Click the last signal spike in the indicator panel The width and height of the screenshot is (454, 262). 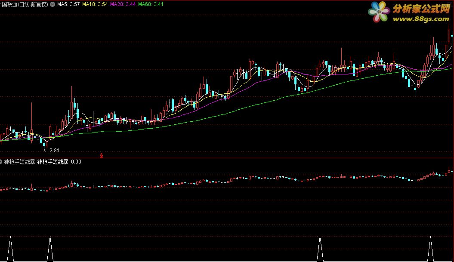430,249
